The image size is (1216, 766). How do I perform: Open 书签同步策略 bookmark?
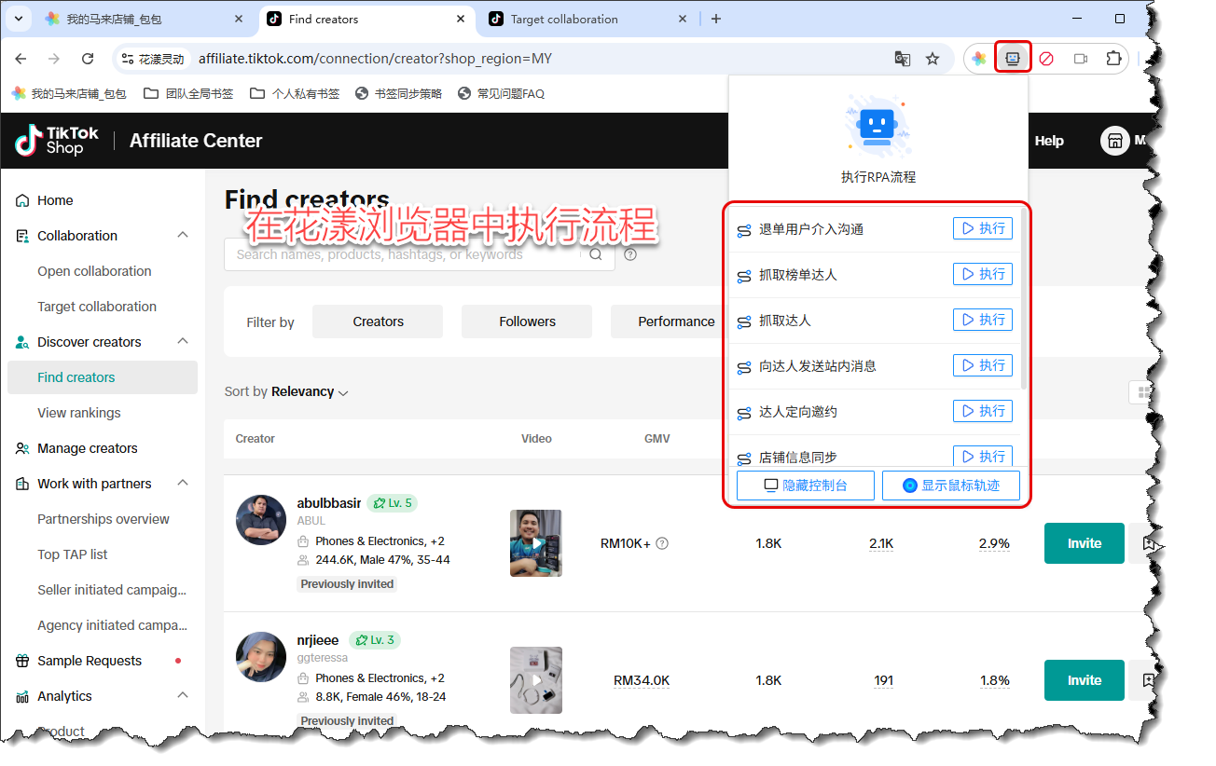398,93
